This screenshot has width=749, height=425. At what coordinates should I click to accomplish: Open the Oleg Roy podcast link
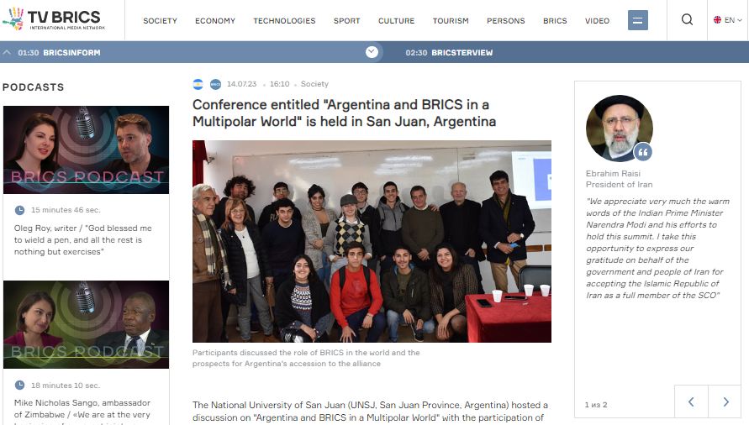(x=82, y=239)
